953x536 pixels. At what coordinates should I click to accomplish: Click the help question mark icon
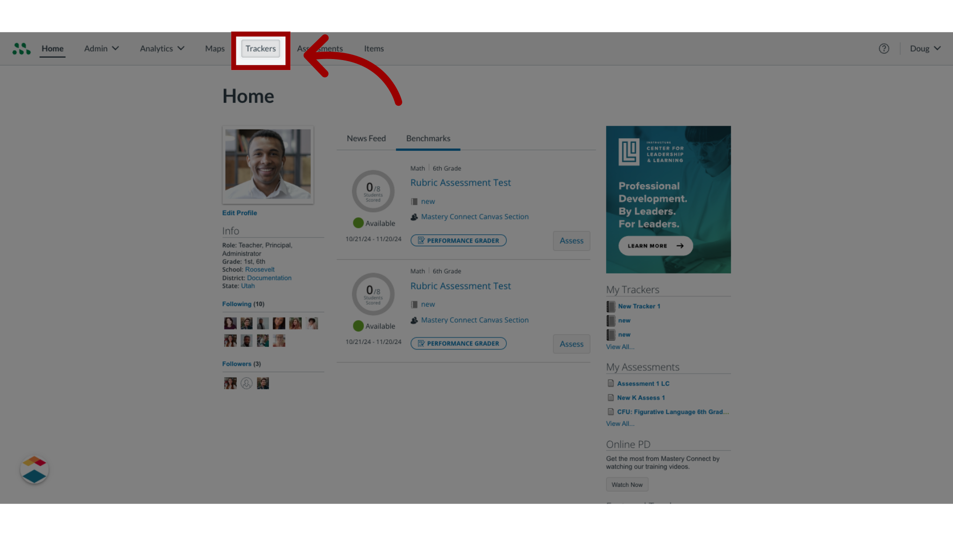click(x=884, y=48)
